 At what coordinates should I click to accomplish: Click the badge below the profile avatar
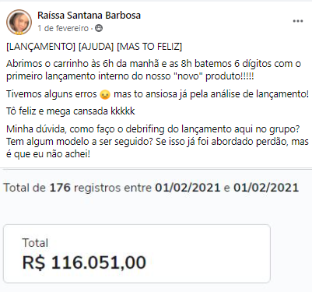[x=19, y=33]
